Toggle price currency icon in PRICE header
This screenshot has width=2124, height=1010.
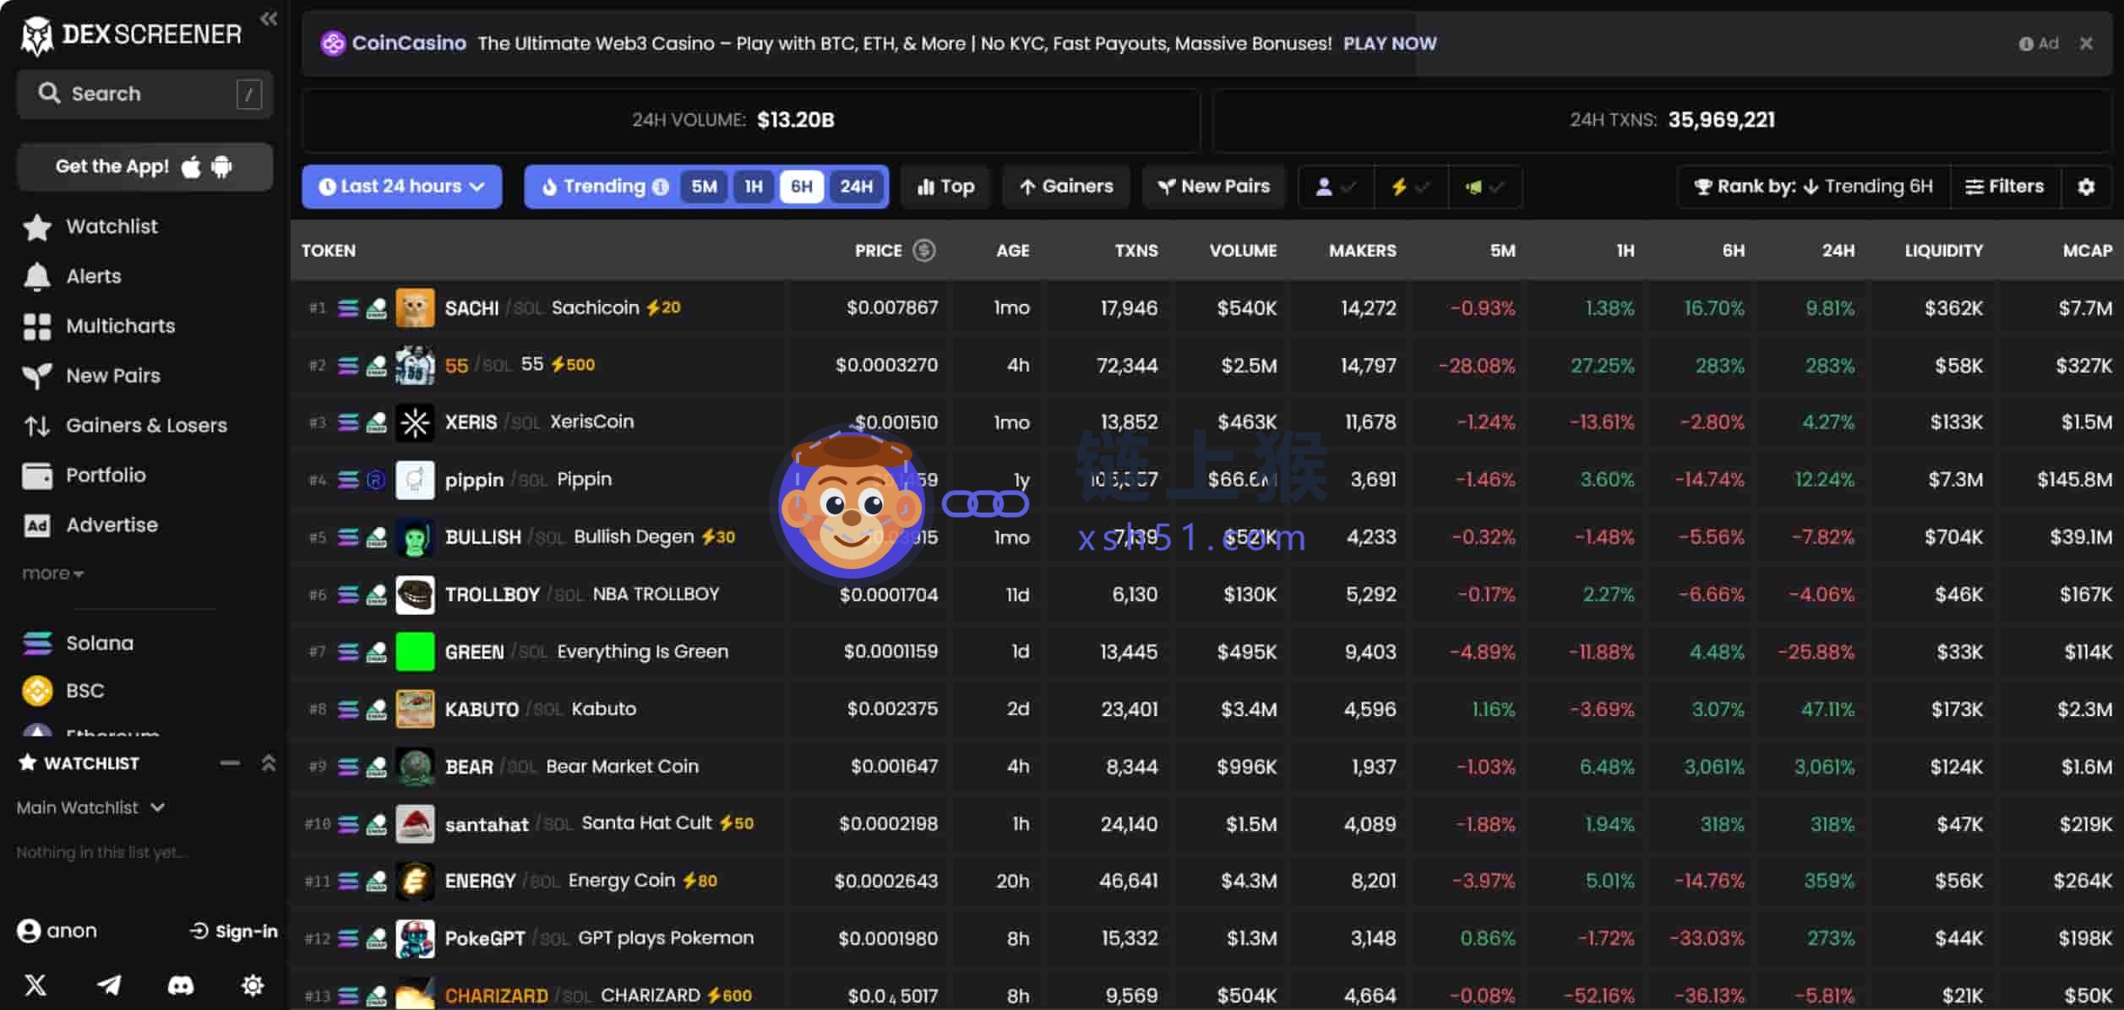pyautogui.click(x=924, y=250)
